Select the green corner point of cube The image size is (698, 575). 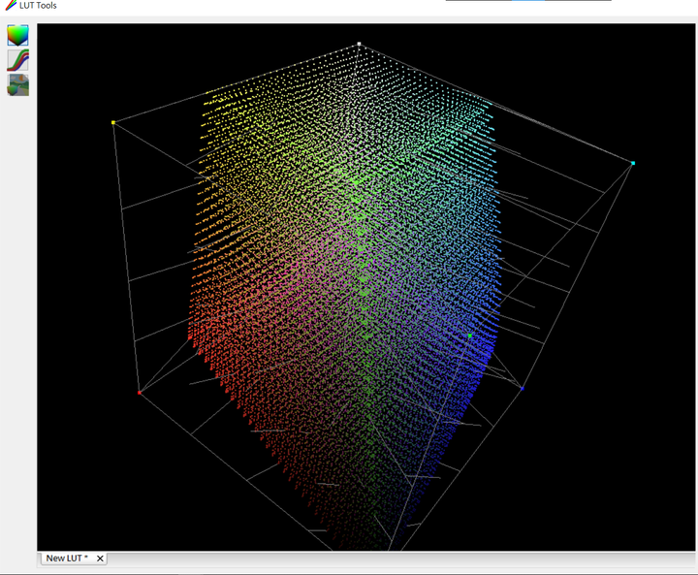click(470, 335)
